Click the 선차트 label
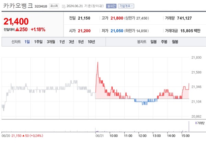This screenshot has height=143, width=206. pyautogui.click(x=16, y=42)
